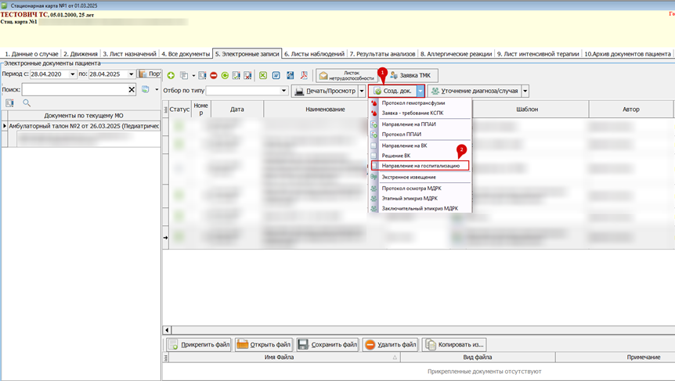The width and height of the screenshot is (675, 381).
Task: Open the Период с date dropdown
Action: tap(72, 74)
